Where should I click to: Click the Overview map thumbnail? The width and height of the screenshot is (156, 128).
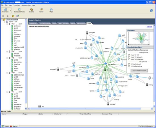pos(139,38)
